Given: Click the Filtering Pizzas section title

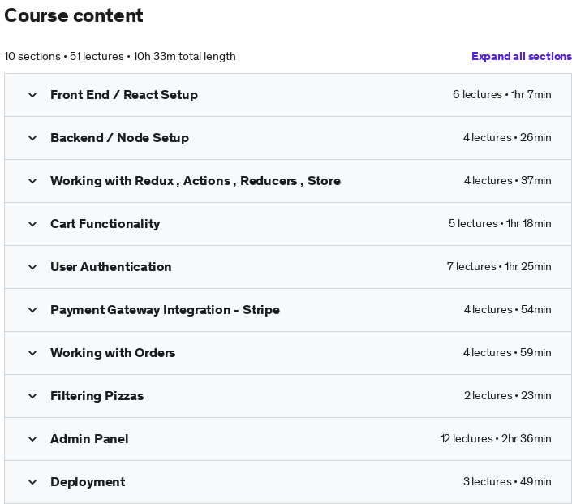Looking at the screenshot, I should (97, 395).
